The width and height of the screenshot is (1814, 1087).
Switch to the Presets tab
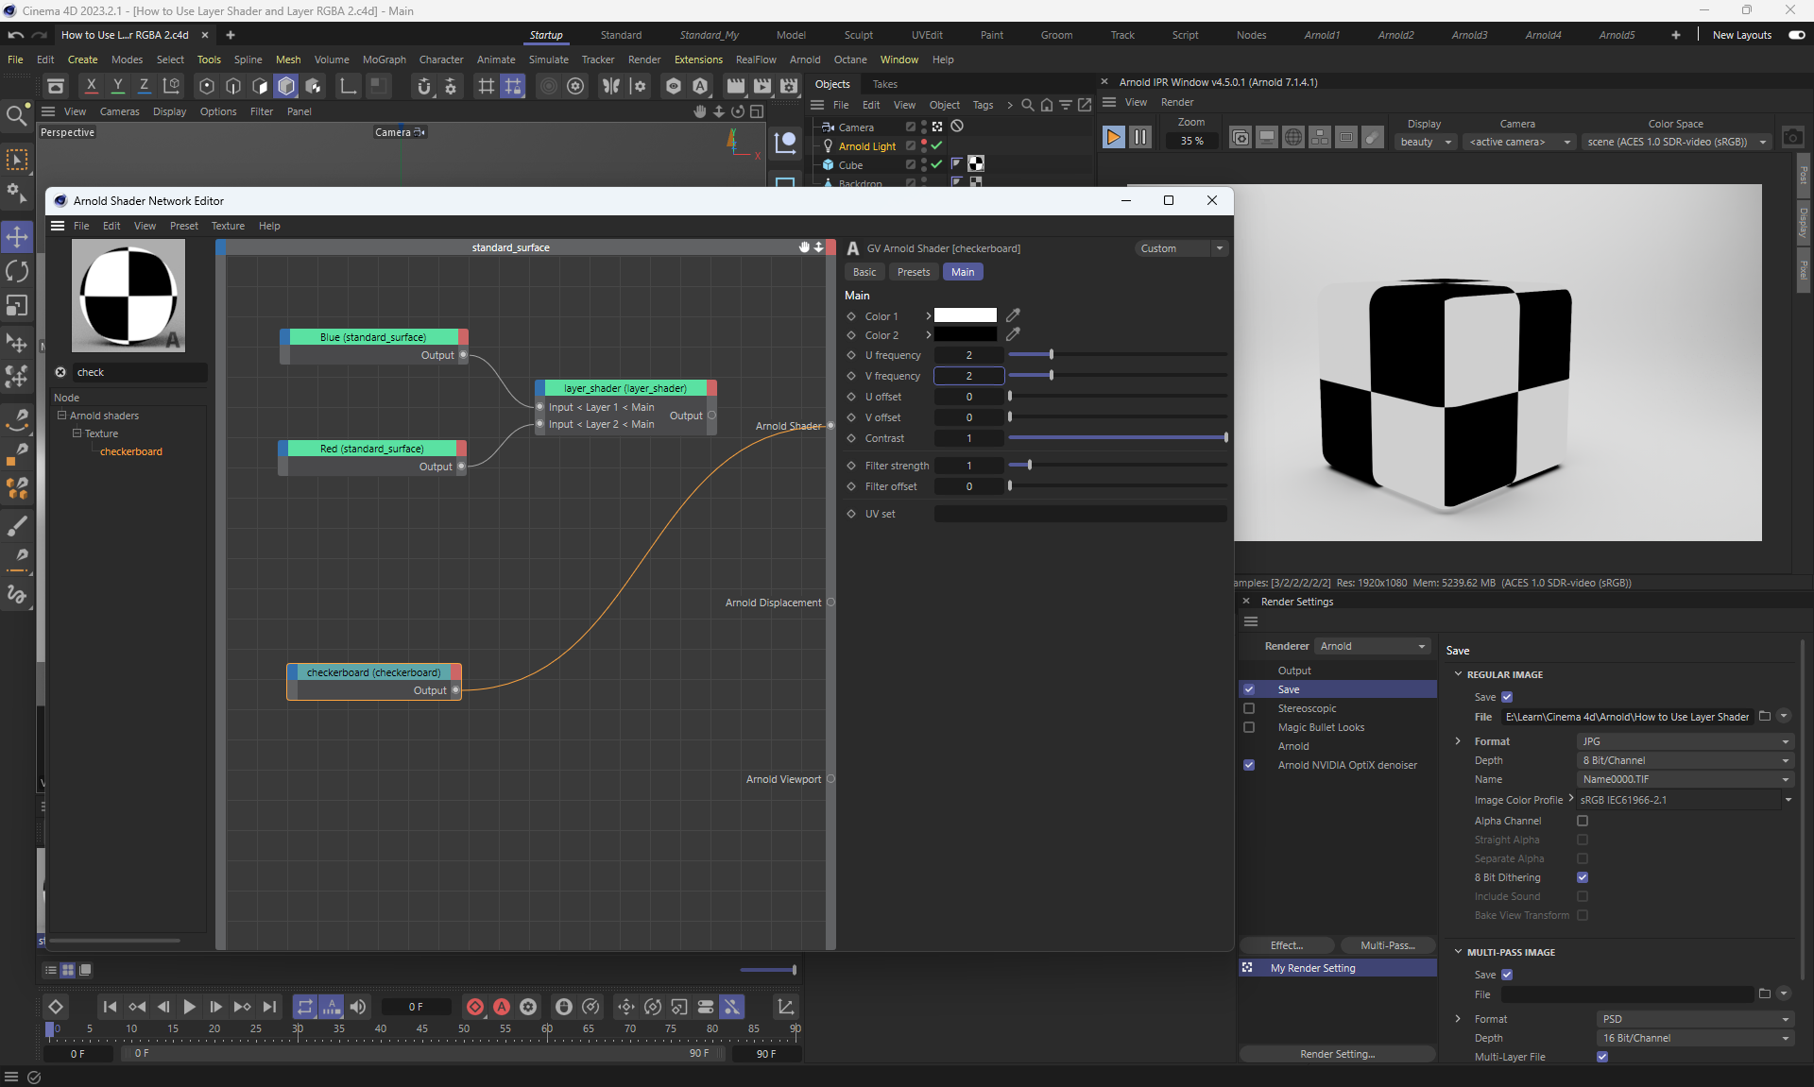913,272
